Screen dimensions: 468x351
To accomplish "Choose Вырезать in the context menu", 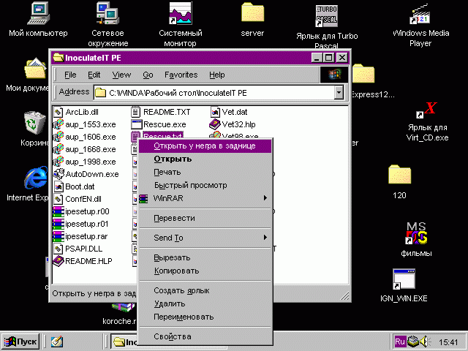I will click(205, 257).
